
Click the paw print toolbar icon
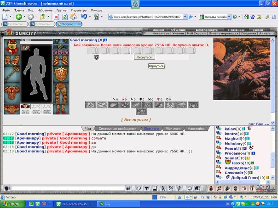[253, 17]
